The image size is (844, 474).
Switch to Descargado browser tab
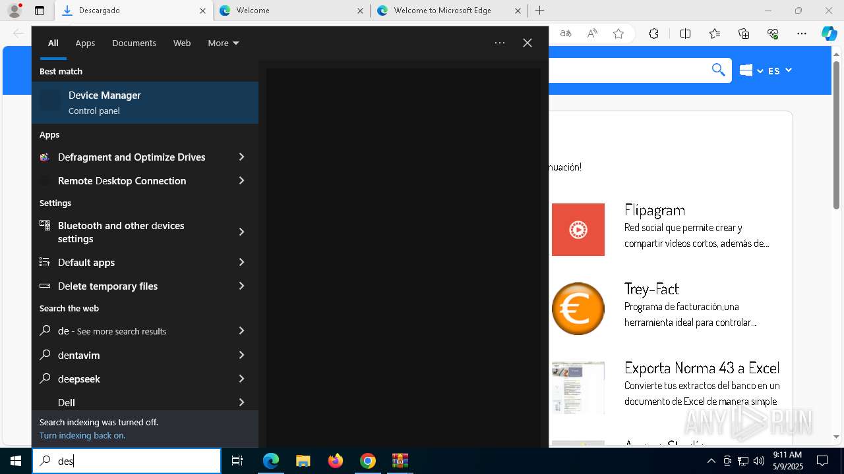click(x=133, y=11)
